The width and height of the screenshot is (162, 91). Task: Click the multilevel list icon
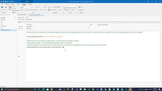pyautogui.click(x=53, y=7)
